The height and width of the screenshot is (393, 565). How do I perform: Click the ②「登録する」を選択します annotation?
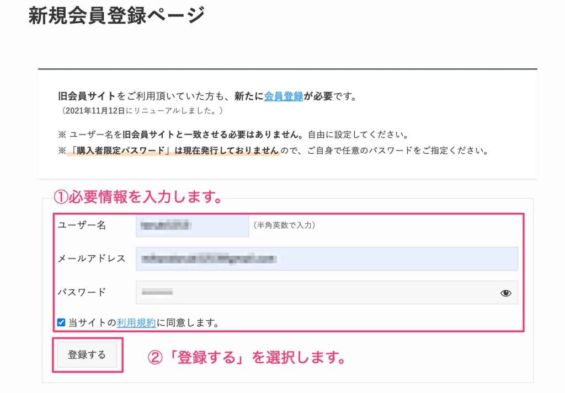247,357
